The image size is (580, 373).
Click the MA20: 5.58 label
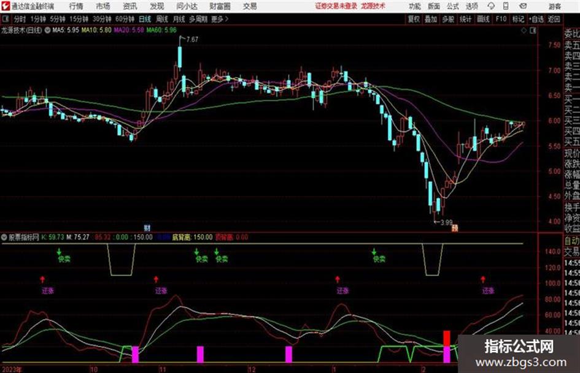tap(129, 30)
